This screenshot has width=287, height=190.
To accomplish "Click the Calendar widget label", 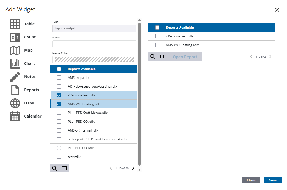I will (33, 116).
